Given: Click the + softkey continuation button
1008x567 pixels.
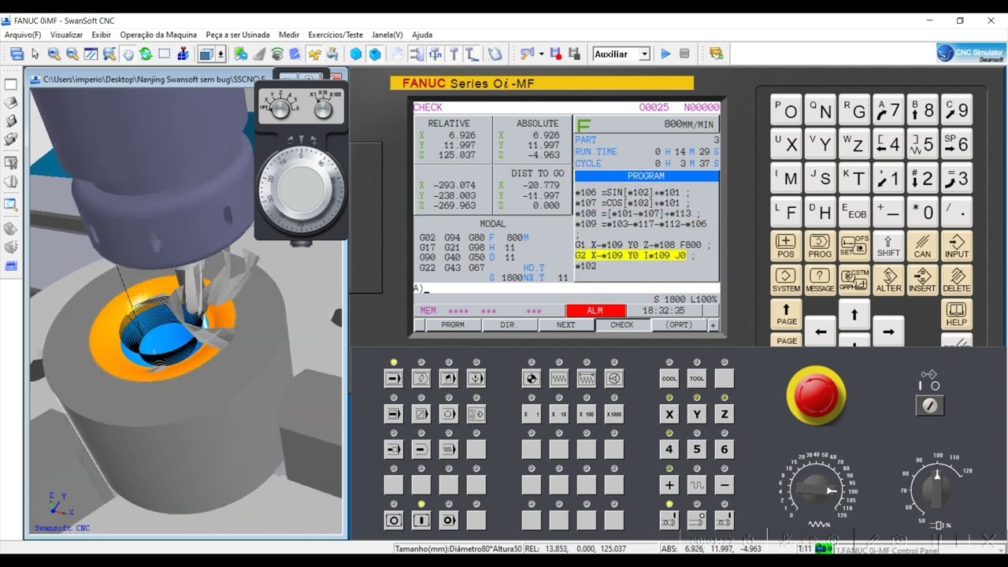Looking at the screenshot, I should [713, 324].
